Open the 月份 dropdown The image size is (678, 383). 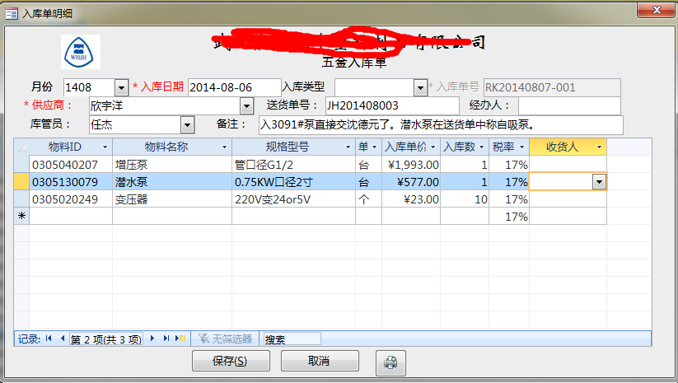point(121,87)
